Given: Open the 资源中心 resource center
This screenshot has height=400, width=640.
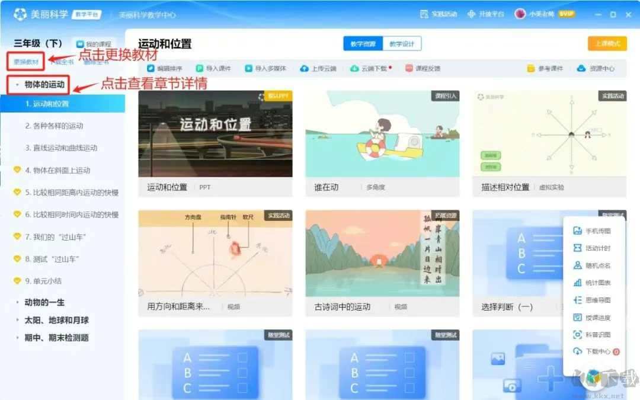Looking at the screenshot, I should (x=596, y=68).
